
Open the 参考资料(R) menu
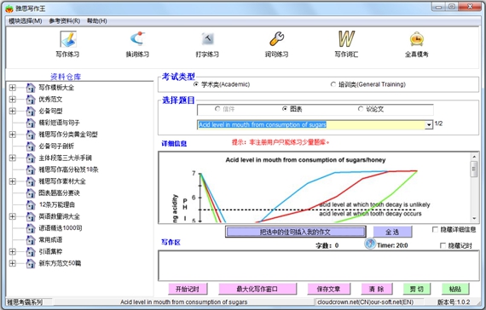click(x=65, y=21)
